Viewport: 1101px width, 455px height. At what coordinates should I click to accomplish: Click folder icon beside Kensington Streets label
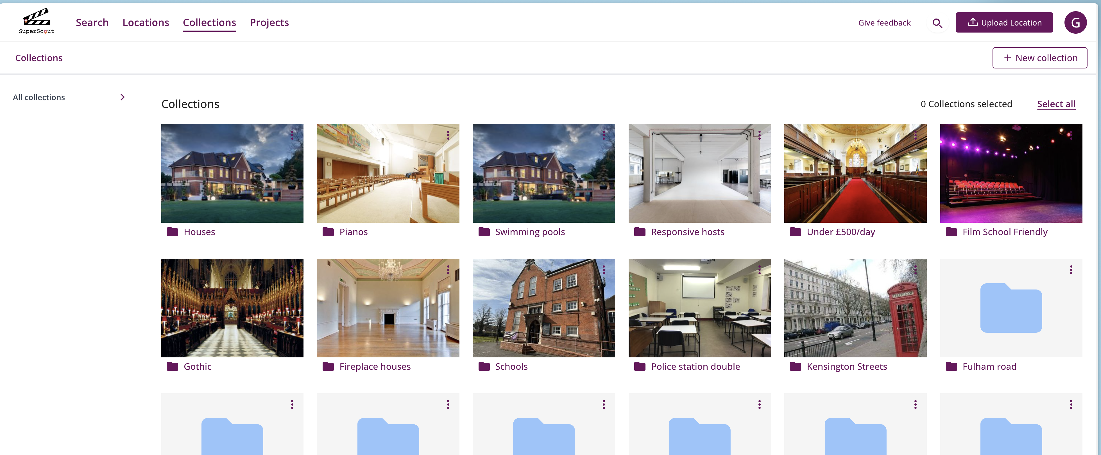tap(796, 366)
